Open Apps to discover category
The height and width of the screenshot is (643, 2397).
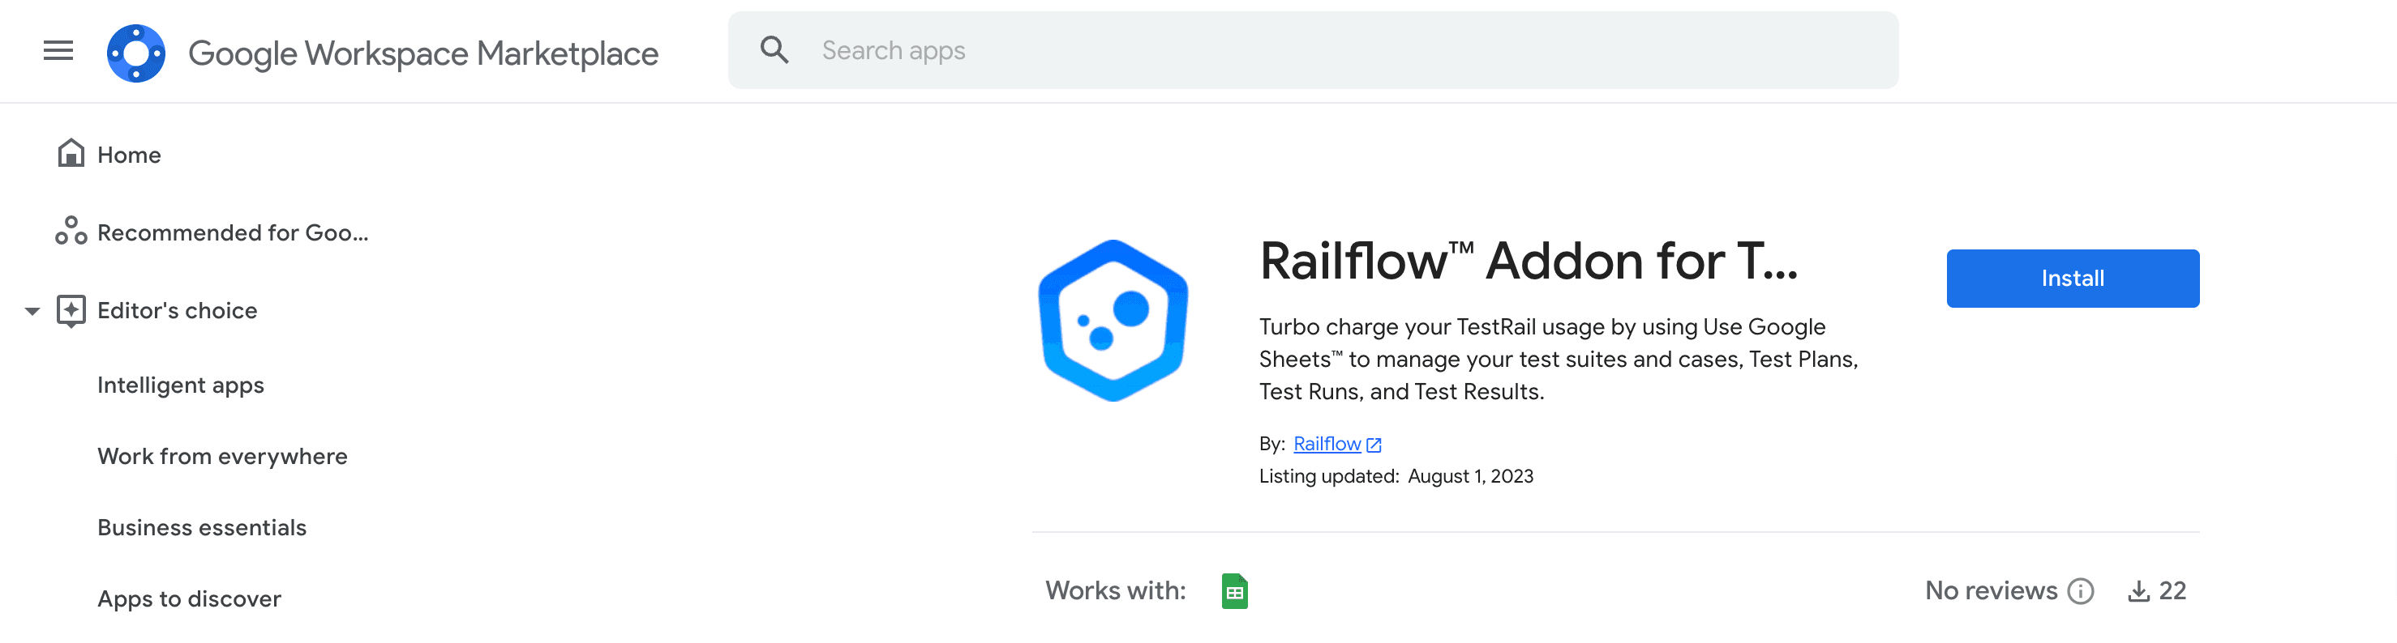point(189,598)
